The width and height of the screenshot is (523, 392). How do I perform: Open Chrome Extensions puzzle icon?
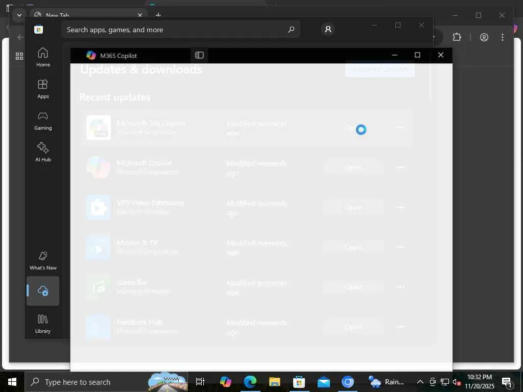(x=457, y=37)
